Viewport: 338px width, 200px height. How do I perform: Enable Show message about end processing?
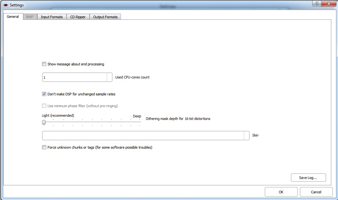tap(44, 64)
